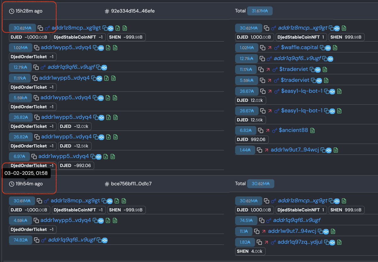Open addr1wypp5…vdyq4 link in 4.59k₳ row
The height and width of the screenshot is (262, 378).
point(66,220)
